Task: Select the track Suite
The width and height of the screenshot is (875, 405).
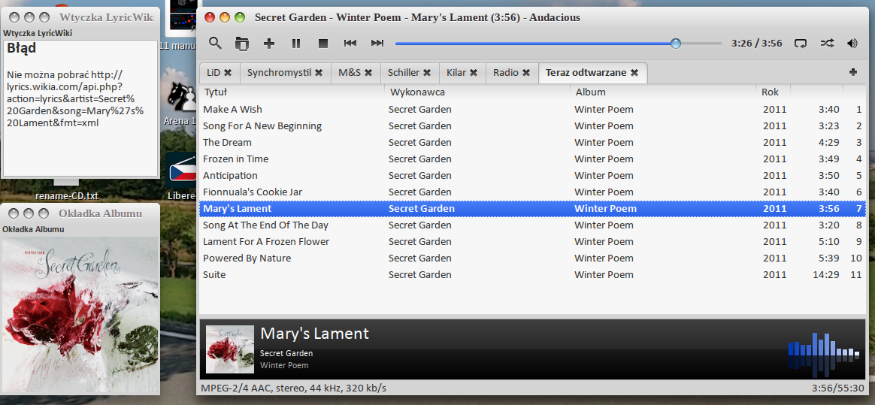Action: (214, 275)
